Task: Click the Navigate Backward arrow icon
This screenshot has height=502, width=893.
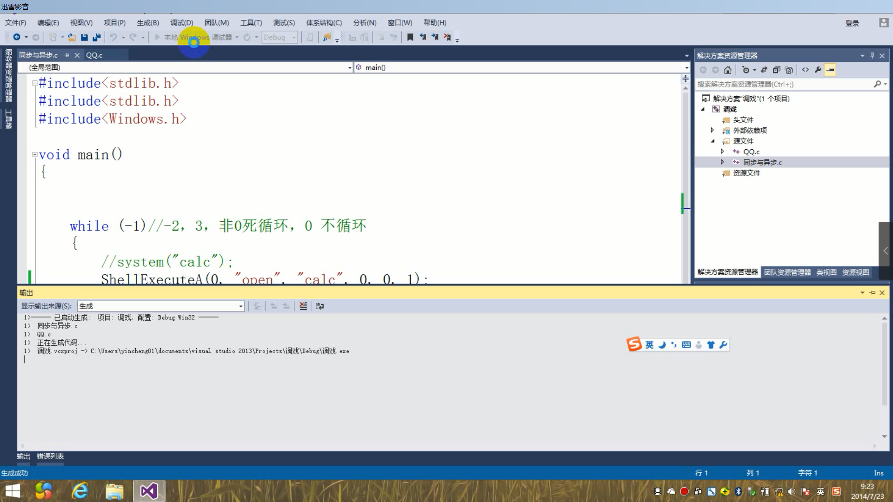Action: click(17, 37)
